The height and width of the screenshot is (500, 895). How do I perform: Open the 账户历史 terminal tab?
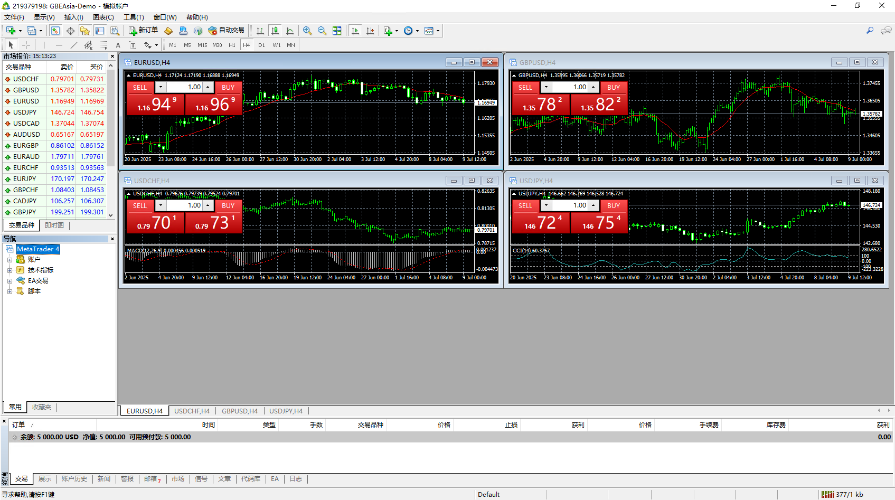74,479
